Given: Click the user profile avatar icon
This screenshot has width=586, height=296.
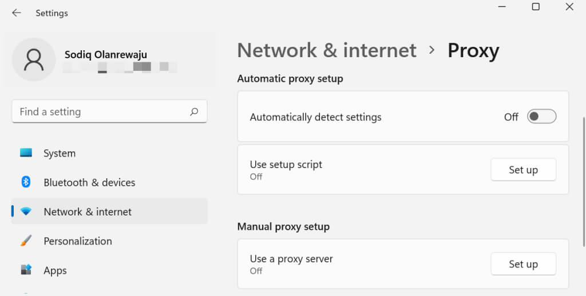Looking at the screenshot, I should (x=33, y=59).
